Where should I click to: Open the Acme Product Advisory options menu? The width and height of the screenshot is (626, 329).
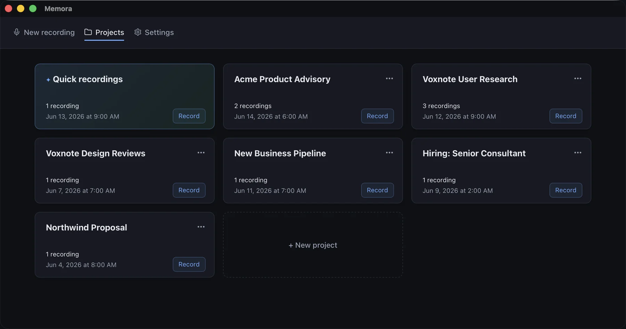[389, 79]
